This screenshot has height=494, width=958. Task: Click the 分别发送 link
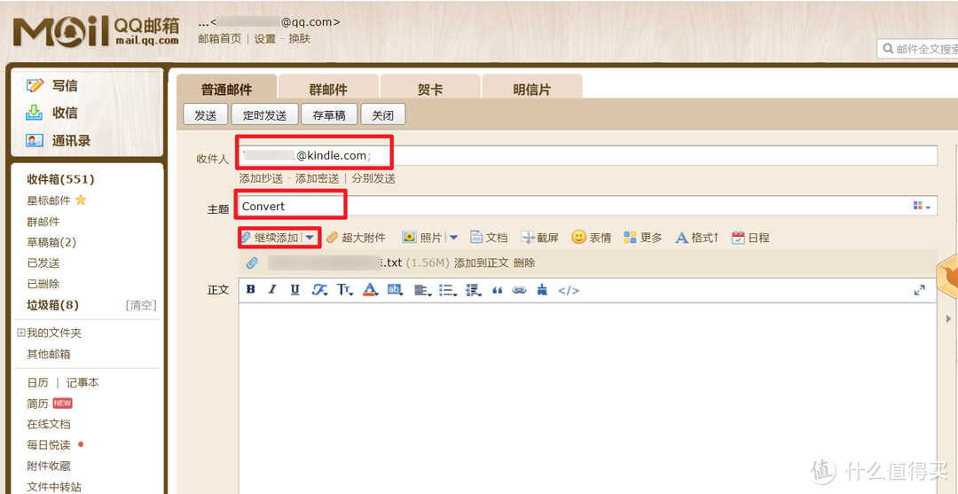pyautogui.click(x=373, y=178)
